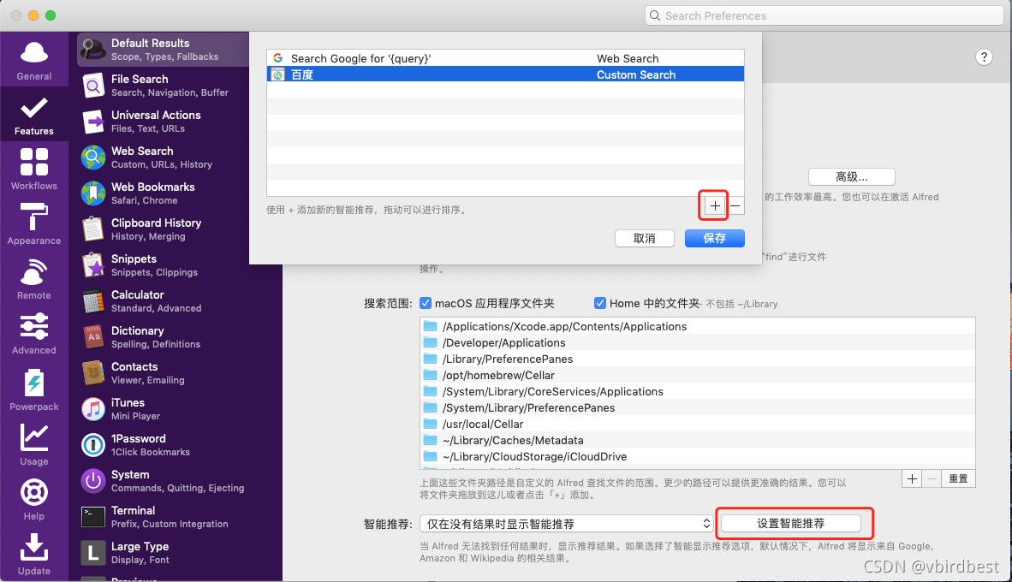Select Default Results feature
1012x582 pixels.
(x=164, y=50)
